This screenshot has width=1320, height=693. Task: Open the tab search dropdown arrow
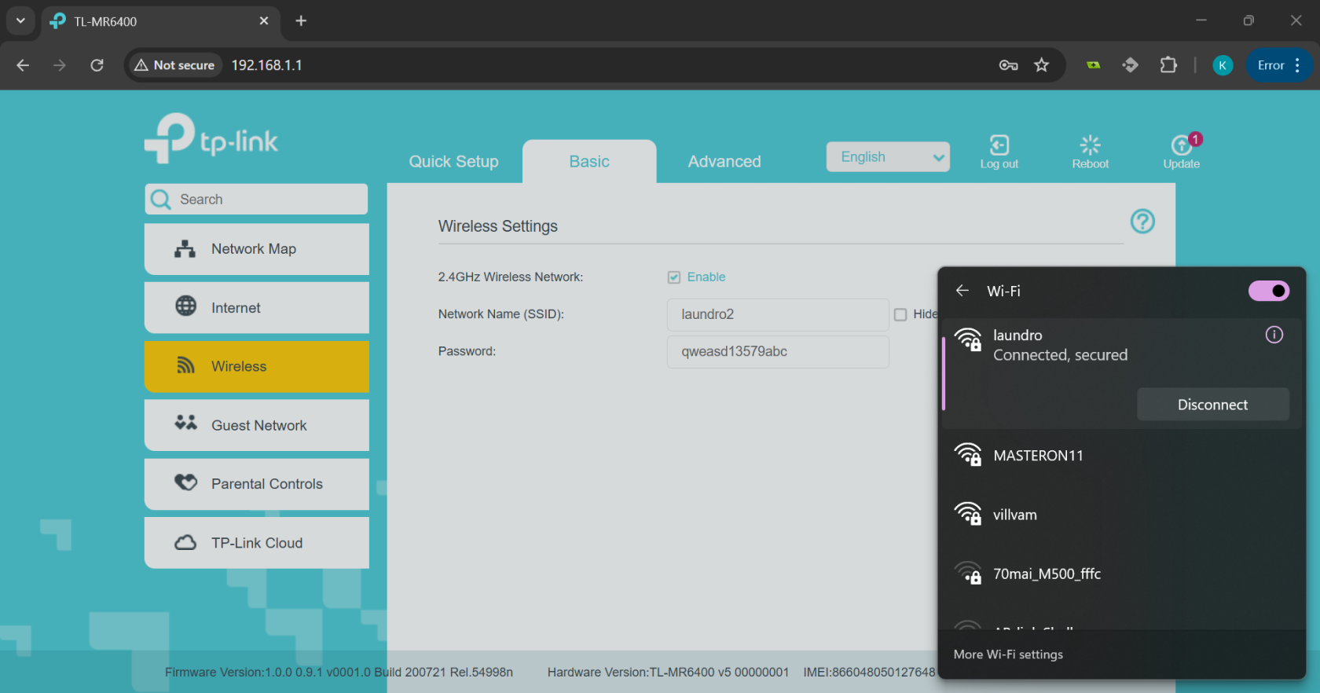(x=20, y=21)
